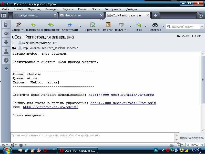Open the Довідка menu

[x=131, y=9]
